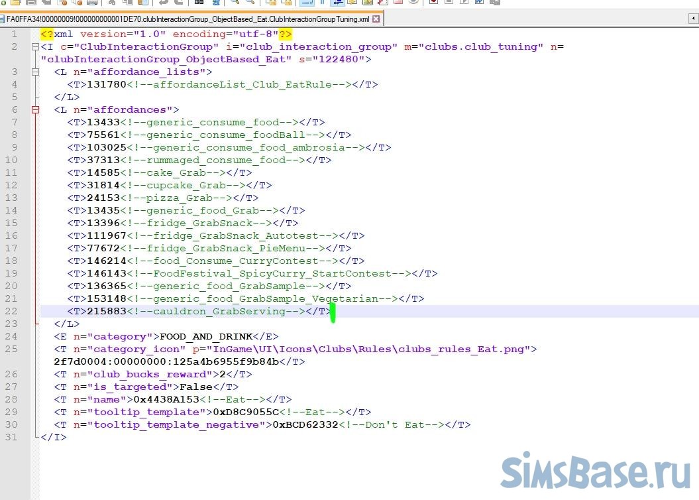Viewport: 699px width, 500px height.
Task: Collapse the affordances list fold on line 6
Action: (x=36, y=110)
